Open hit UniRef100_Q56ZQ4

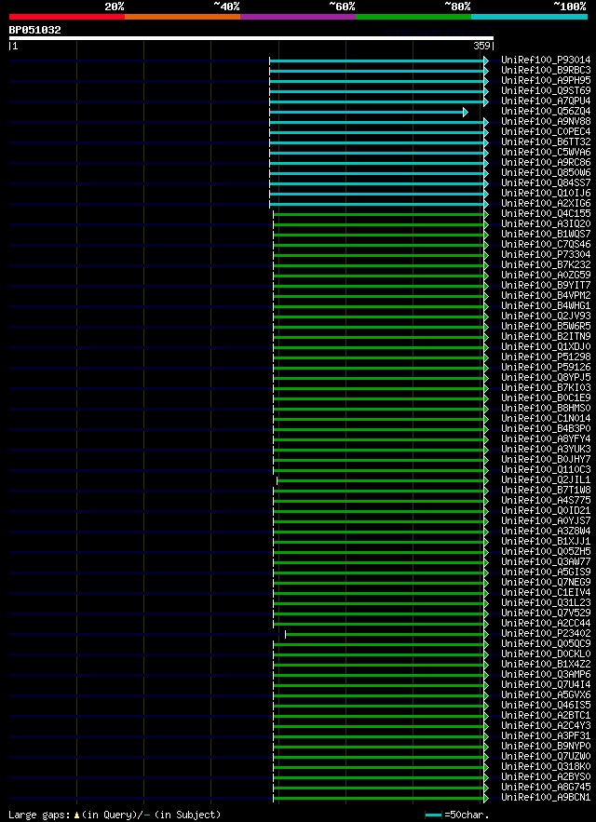pyautogui.click(x=546, y=112)
